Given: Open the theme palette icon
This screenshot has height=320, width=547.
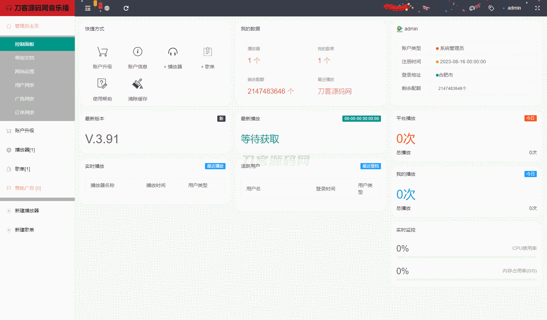Looking at the screenshot, I should [472, 8].
